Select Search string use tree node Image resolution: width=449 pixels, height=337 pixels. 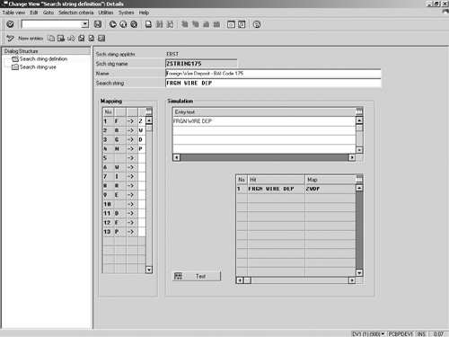38,67
